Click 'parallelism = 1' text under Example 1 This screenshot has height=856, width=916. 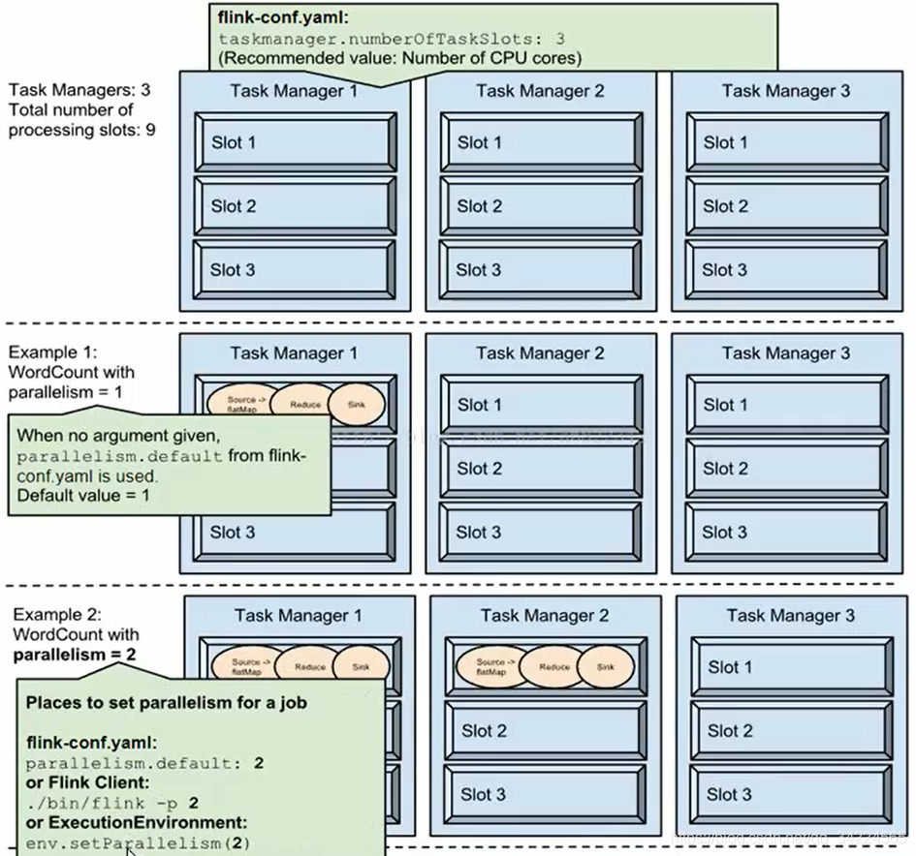click(x=66, y=392)
